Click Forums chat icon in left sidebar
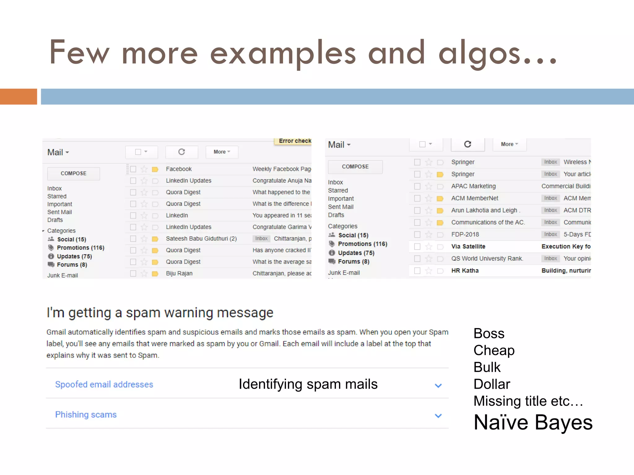This screenshot has height=475, width=634. (51, 264)
